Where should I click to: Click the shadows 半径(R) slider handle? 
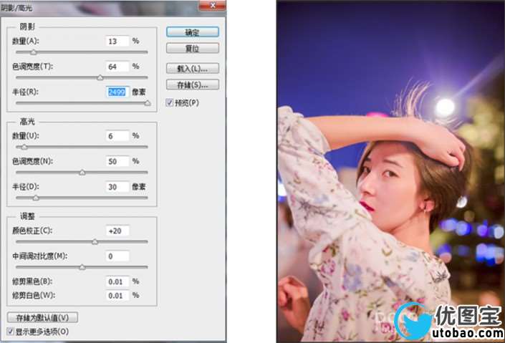pyautogui.click(x=148, y=103)
